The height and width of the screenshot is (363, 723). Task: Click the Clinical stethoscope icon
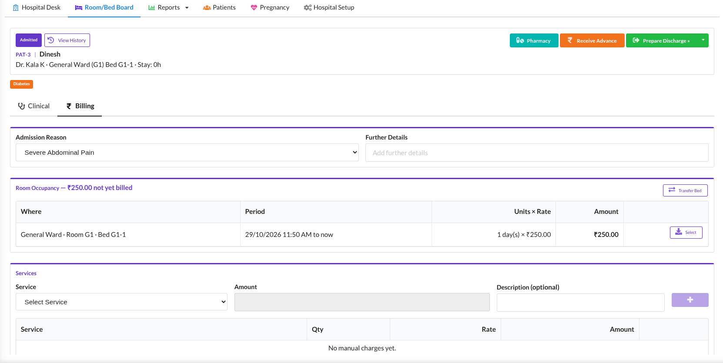click(21, 106)
